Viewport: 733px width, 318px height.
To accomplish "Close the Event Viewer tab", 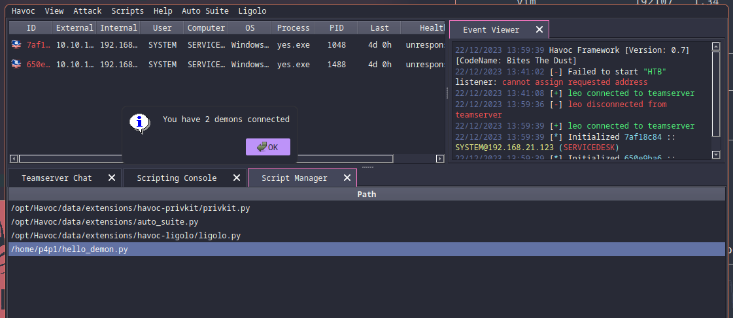I will point(539,29).
